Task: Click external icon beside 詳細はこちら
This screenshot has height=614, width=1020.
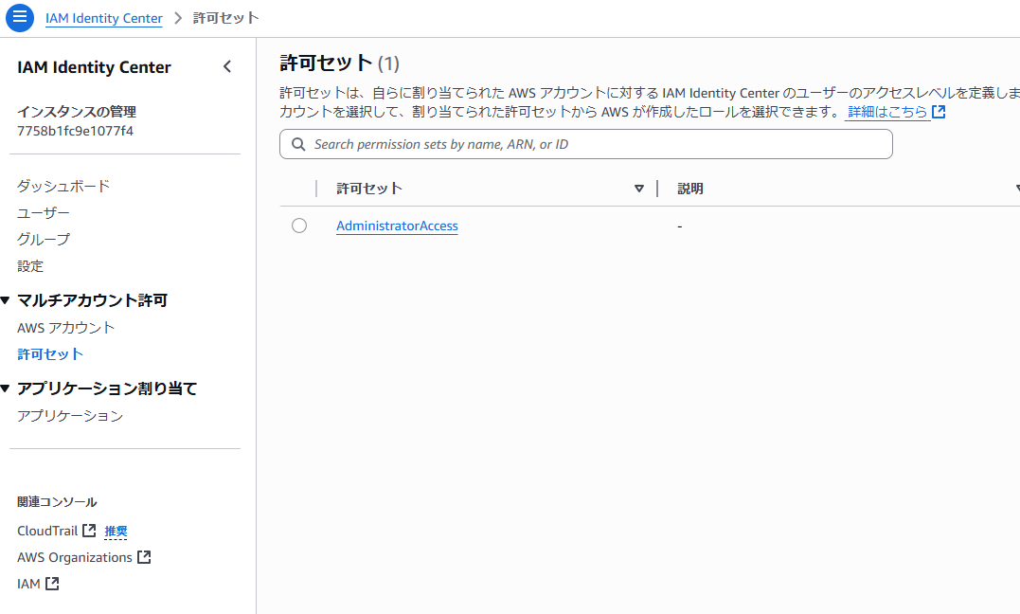Action: pyautogui.click(x=939, y=112)
